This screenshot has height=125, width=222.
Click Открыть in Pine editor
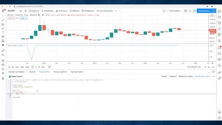tap(164, 76)
